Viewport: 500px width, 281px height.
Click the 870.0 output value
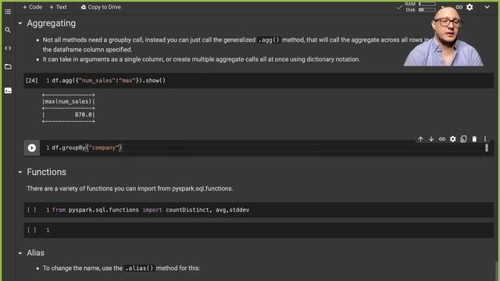(84, 115)
